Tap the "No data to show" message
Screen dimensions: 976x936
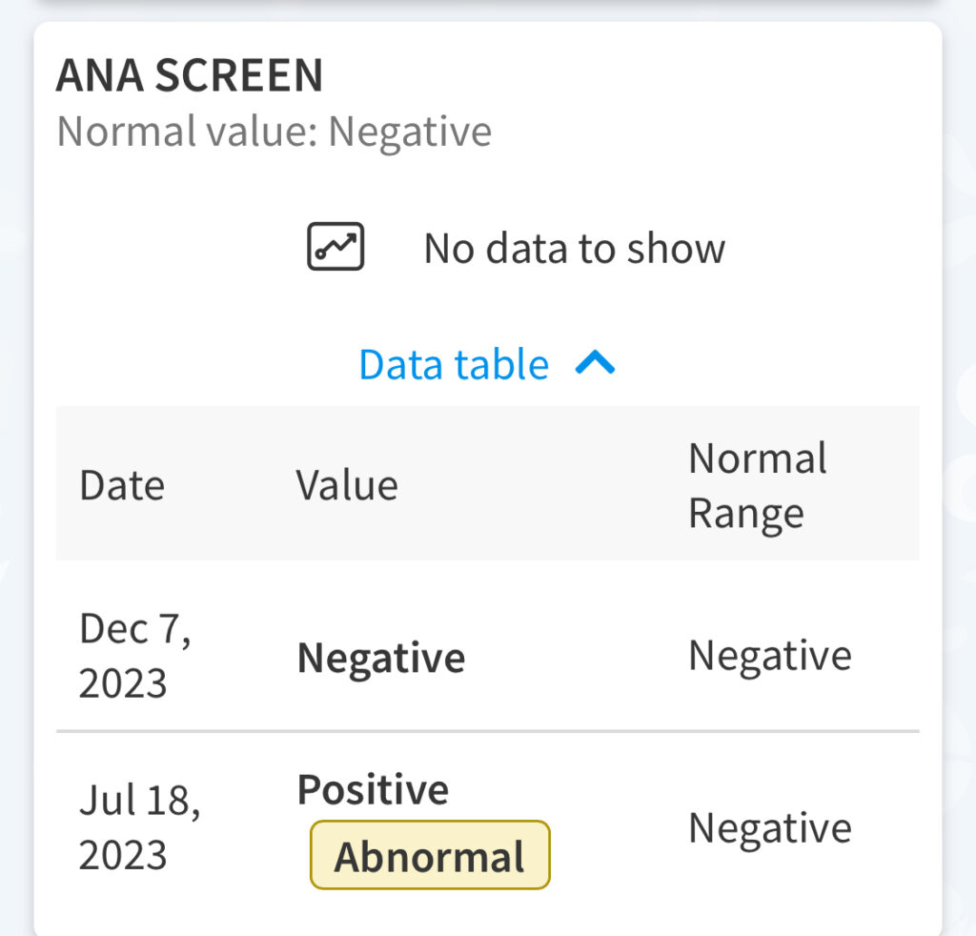574,249
